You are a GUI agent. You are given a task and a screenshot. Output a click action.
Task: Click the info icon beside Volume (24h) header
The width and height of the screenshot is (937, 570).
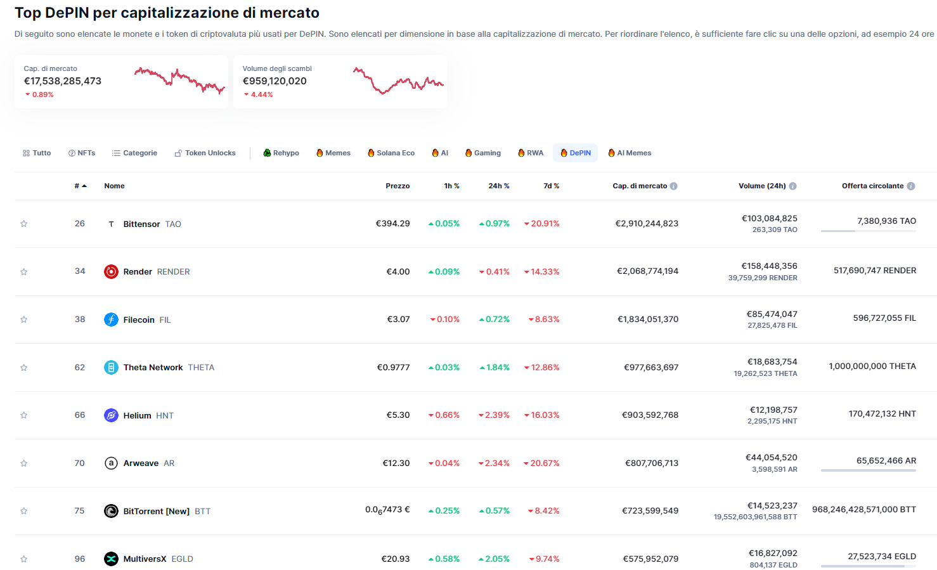point(793,186)
